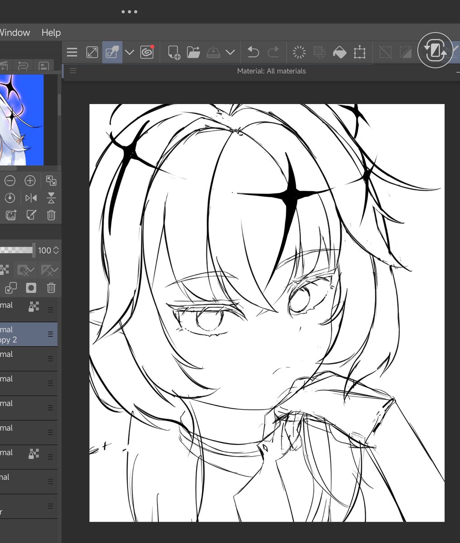Create a layer mask with the mask icon
This screenshot has height=543, width=460.
tap(31, 288)
